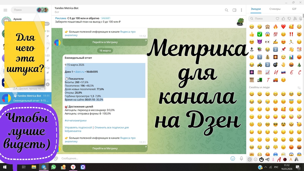The width and height of the screenshot is (304, 171).
Task: Toggle the emoji panel via smiley in message field
Action: tap(233, 158)
